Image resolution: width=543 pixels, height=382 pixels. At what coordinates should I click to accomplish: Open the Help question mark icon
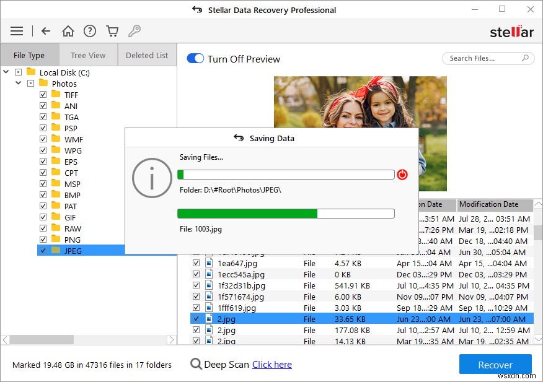pos(90,30)
